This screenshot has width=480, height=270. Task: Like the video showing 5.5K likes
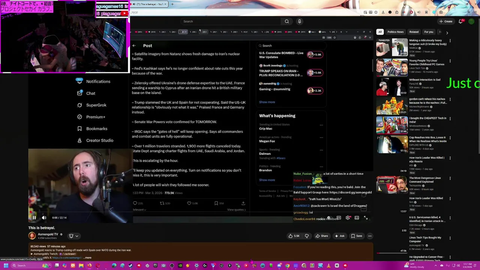click(x=294, y=236)
